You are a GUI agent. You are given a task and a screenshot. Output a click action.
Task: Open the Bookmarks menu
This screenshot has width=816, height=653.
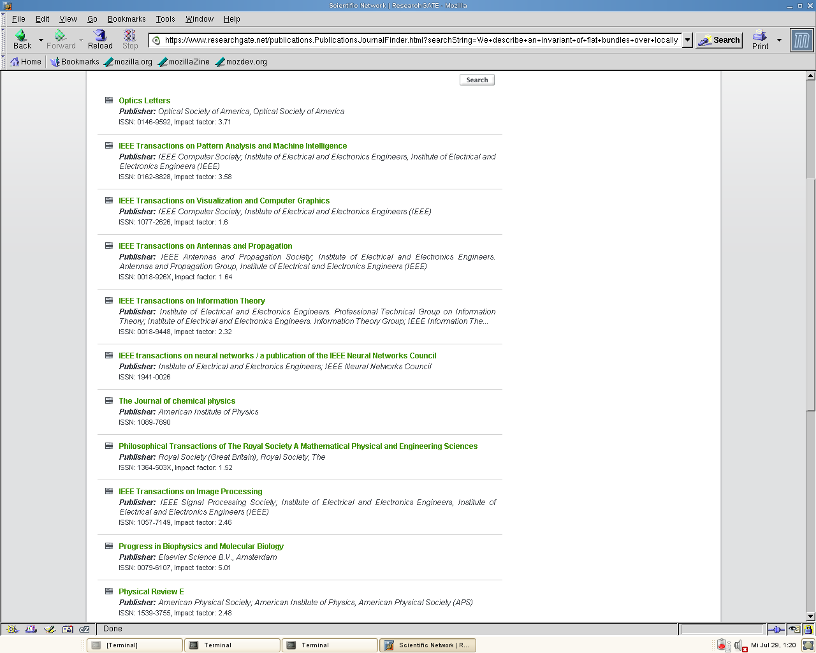pos(126,18)
